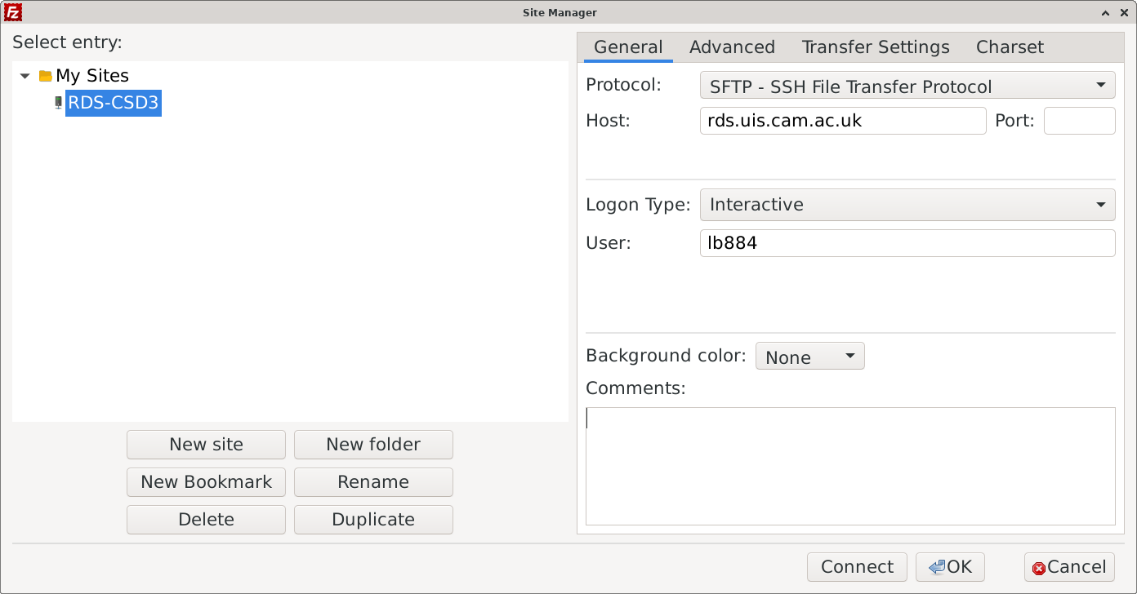The image size is (1137, 594).
Task: Open the Logon Type dropdown
Action: pyautogui.click(x=907, y=205)
